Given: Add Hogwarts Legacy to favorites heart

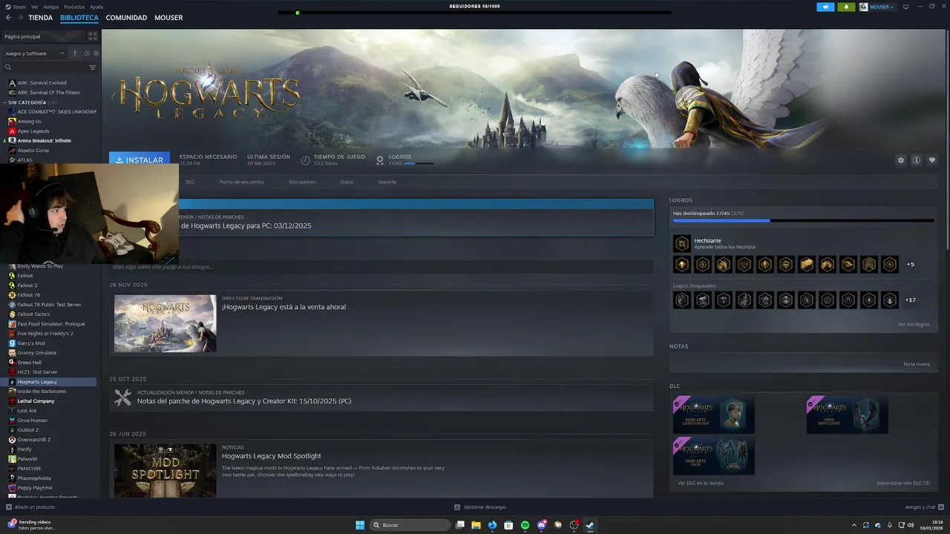Looking at the screenshot, I should pyautogui.click(x=932, y=160).
